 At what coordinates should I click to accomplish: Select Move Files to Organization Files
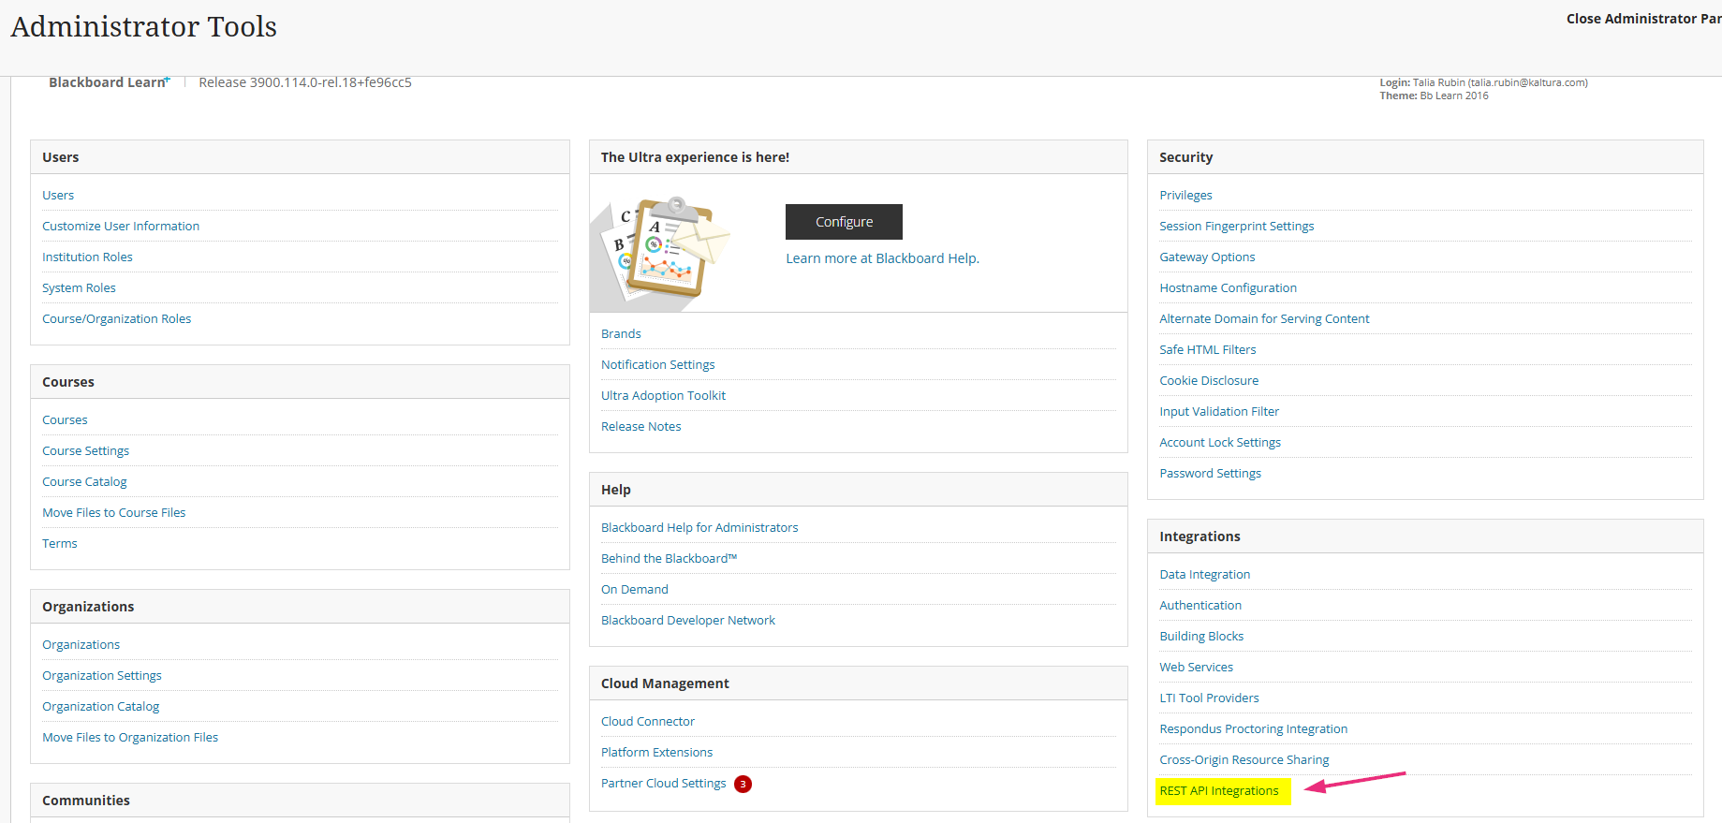(x=130, y=737)
